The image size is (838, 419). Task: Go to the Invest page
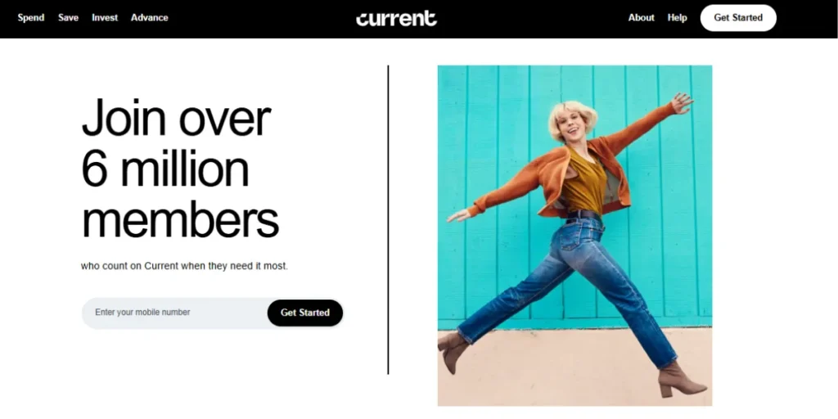tap(105, 18)
